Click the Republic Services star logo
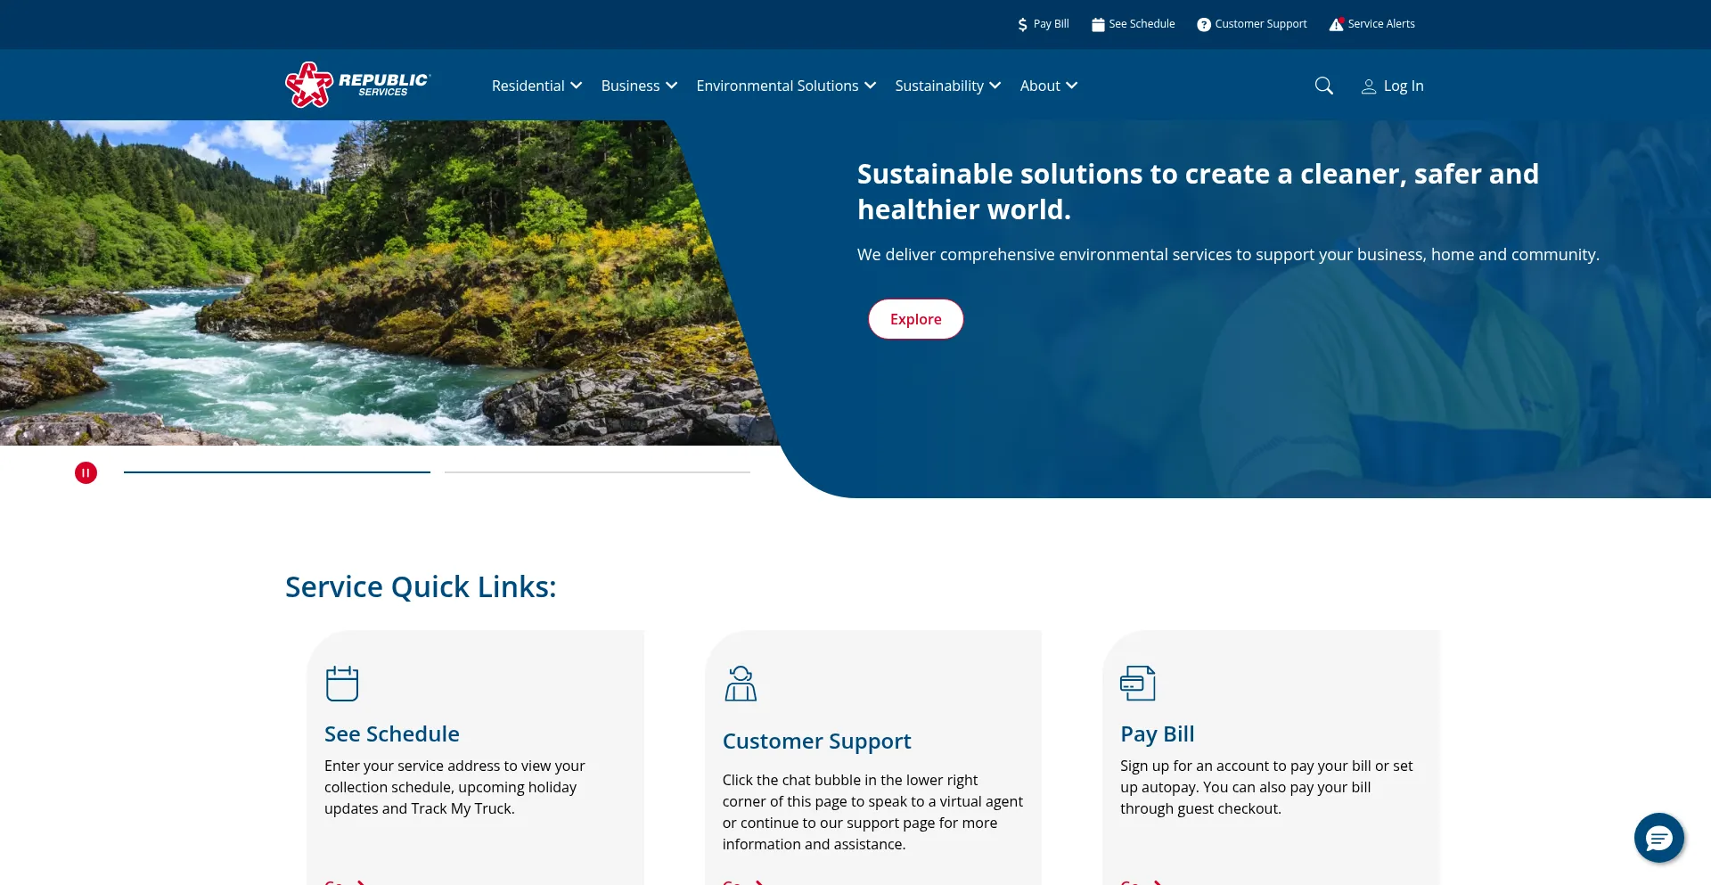The width and height of the screenshot is (1711, 885). coord(309,85)
